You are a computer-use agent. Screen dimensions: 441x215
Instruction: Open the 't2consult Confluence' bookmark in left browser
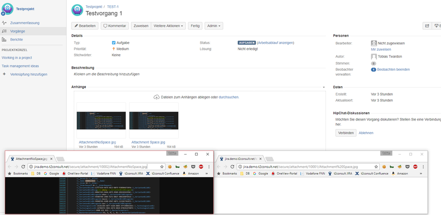point(163,174)
